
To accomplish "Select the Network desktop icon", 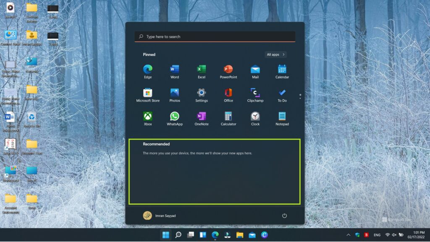I will (32, 65).
